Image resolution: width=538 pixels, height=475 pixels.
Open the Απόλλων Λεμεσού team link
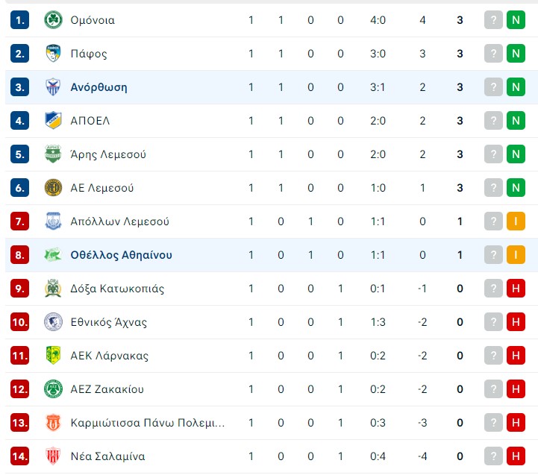119,221
